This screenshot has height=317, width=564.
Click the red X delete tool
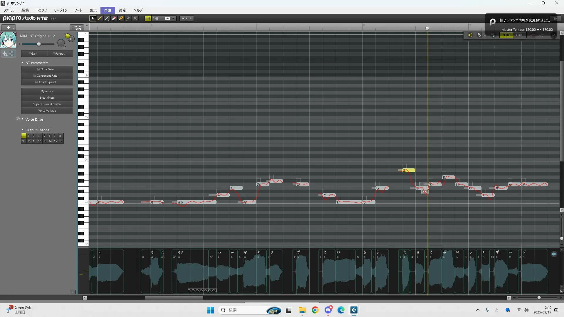(x=135, y=18)
